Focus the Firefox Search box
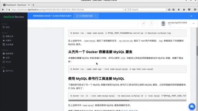 pyautogui.click(x=148, y=10)
